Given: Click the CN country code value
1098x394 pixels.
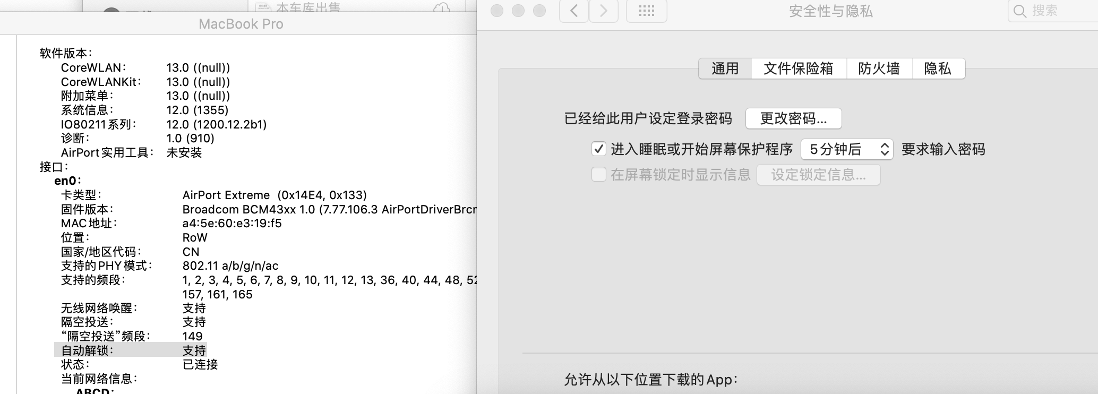Looking at the screenshot, I should tap(191, 252).
